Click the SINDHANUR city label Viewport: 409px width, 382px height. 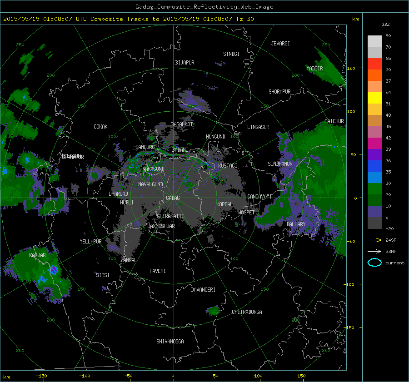pos(280,164)
